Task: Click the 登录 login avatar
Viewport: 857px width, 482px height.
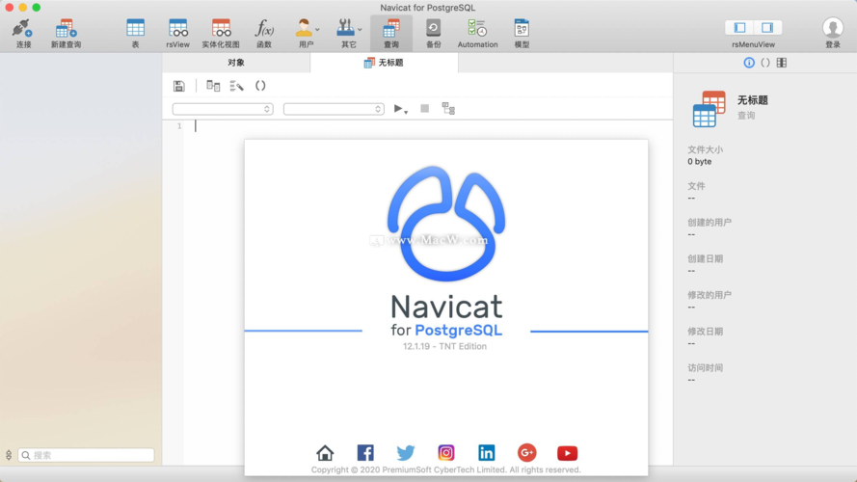Action: tap(832, 28)
